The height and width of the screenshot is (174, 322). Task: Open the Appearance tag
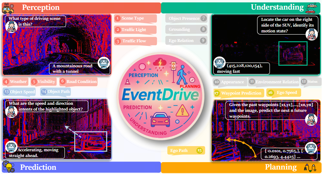[230, 82]
